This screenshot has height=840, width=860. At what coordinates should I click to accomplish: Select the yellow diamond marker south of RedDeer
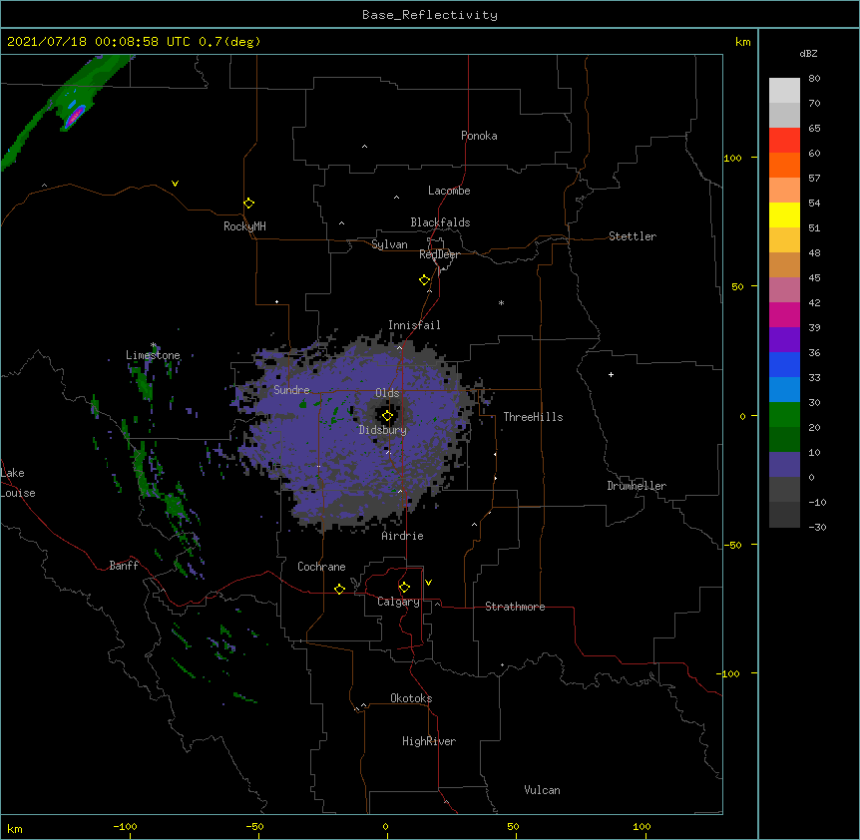[x=424, y=280]
